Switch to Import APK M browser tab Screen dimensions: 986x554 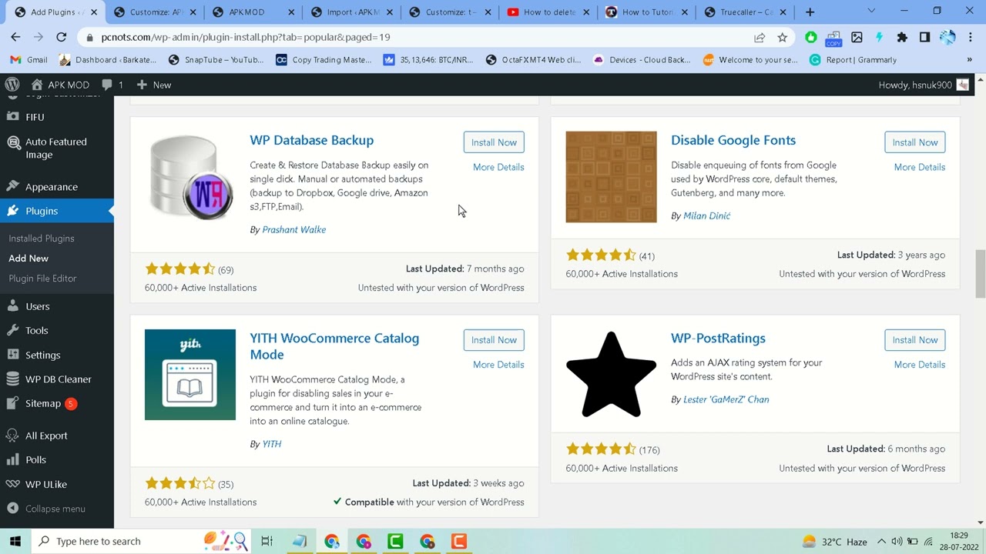[353, 12]
